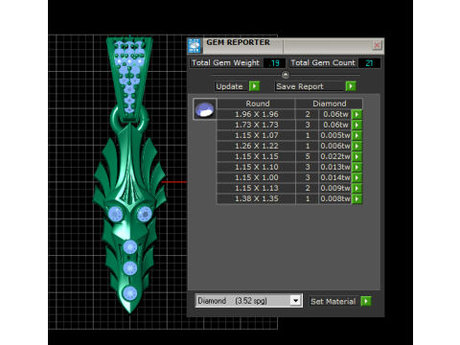Click the pendant's left eye gem
This screenshot has width=460, height=345.
[115, 214]
